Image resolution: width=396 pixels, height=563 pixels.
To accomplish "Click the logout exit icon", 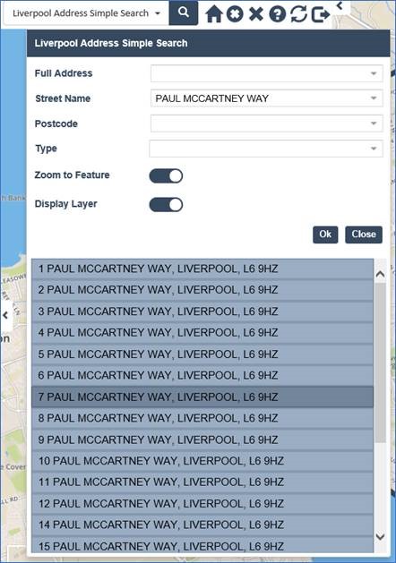I will pyautogui.click(x=321, y=14).
